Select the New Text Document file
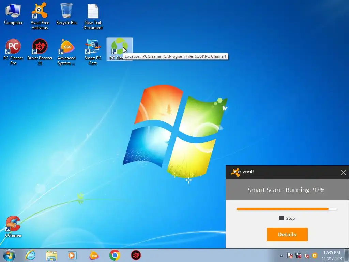Image resolution: width=349 pixels, height=262 pixels. pos(93,16)
